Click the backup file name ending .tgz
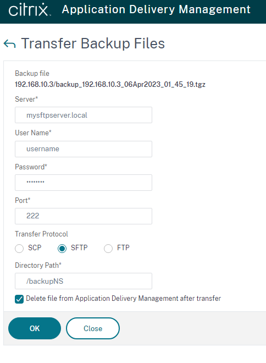Screen dimensions: 266x363 pyautogui.click(x=110, y=84)
